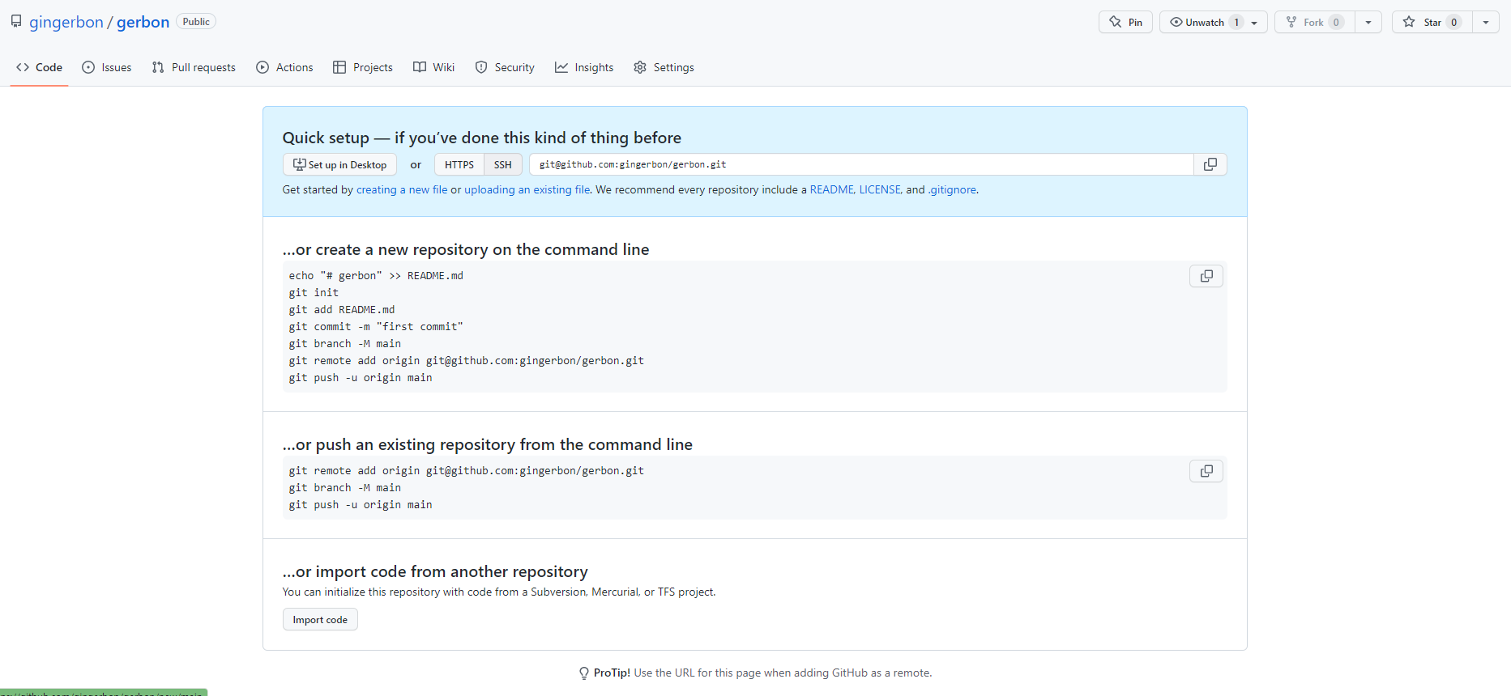Expand the Fork options dropdown arrow
The width and height of the screenshot is (1511, 696).
click(1368, 23)
